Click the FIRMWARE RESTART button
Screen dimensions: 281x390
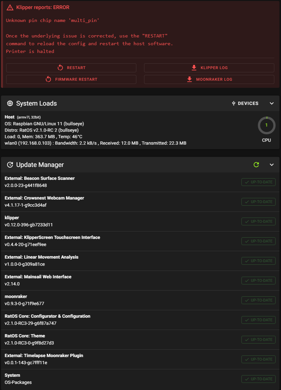coord(71,79)
